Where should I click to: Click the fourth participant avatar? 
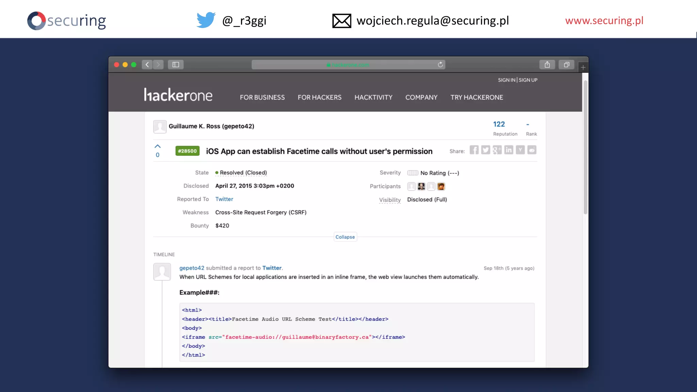coord(441,186)
